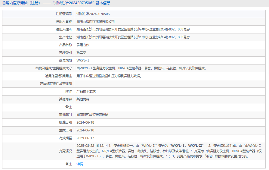Click the 注册人住所 address value
The height and width of the screenshot is (170, 269).
[x=133, y=30]
